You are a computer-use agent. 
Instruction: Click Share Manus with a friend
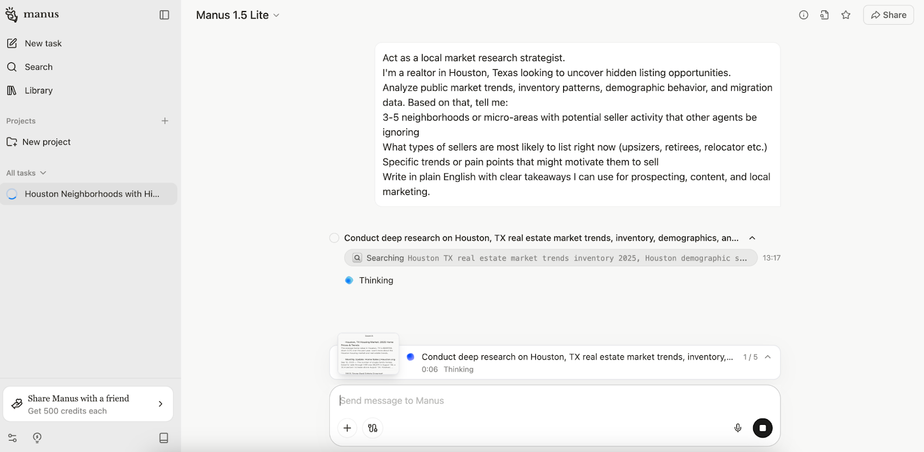(79, 404)
